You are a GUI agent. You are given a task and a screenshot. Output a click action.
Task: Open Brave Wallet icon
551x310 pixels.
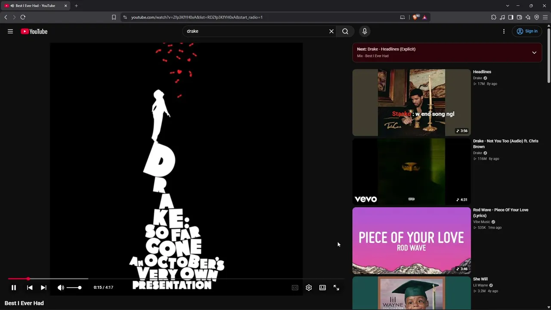coord(519,17)
